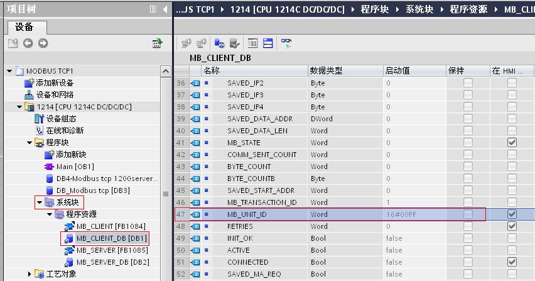The width and height of the screenshot is (535, 281).
Task: Select row 47 number cell
Action: coord(181,214)
